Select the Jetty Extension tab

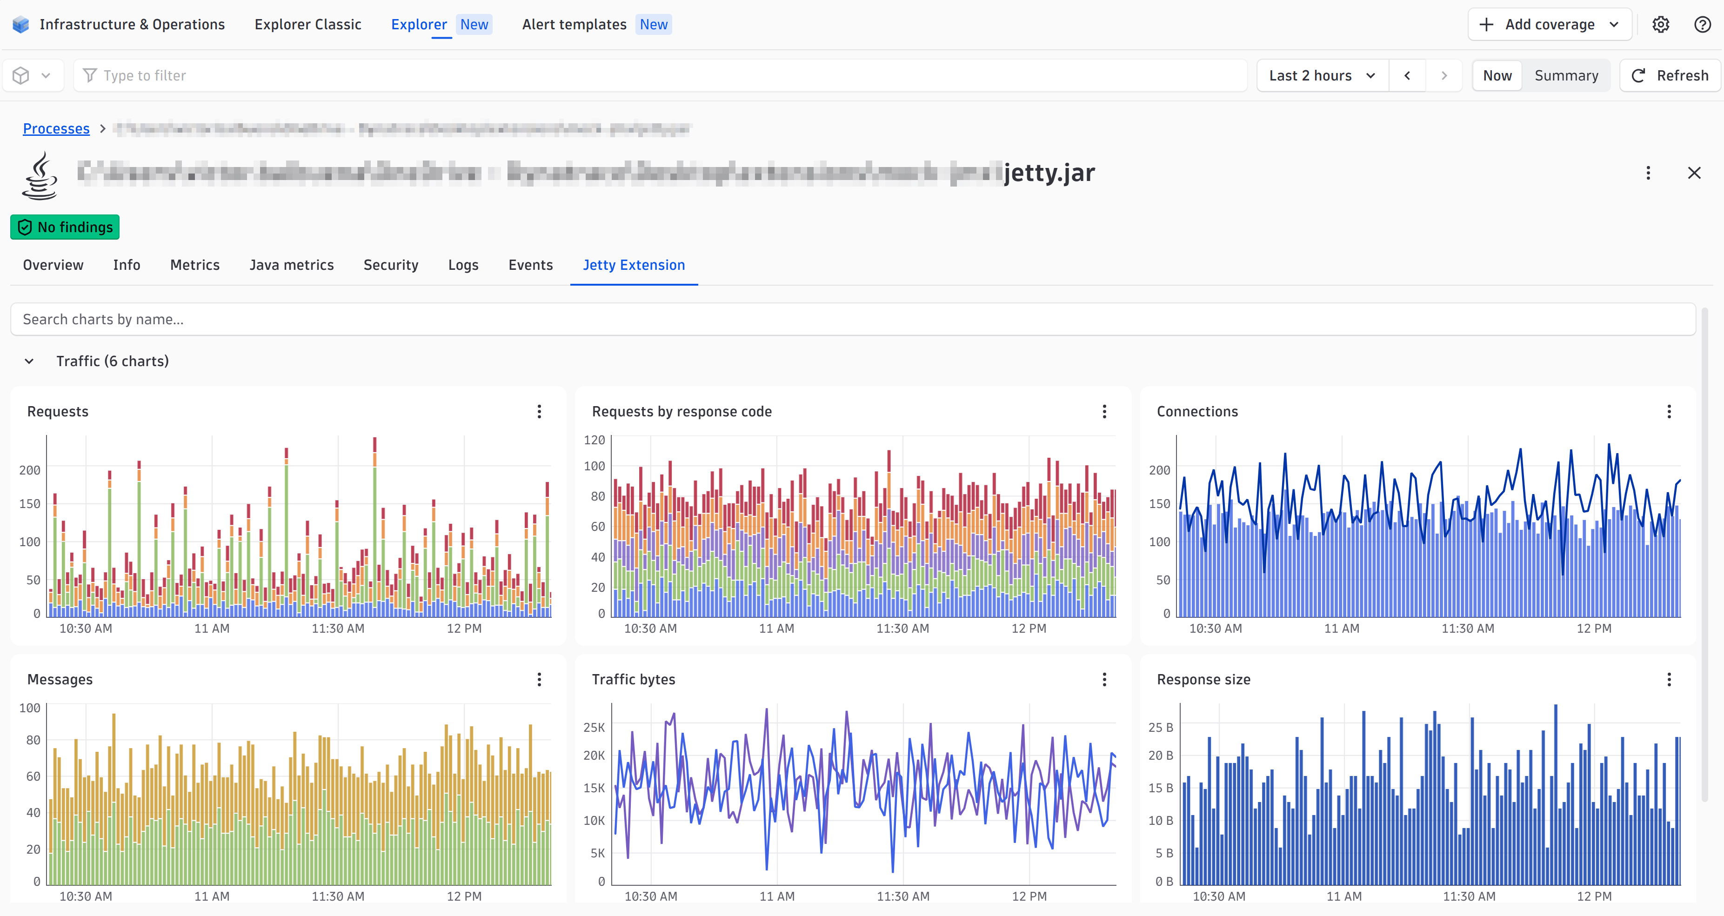(x=634, y=265)
